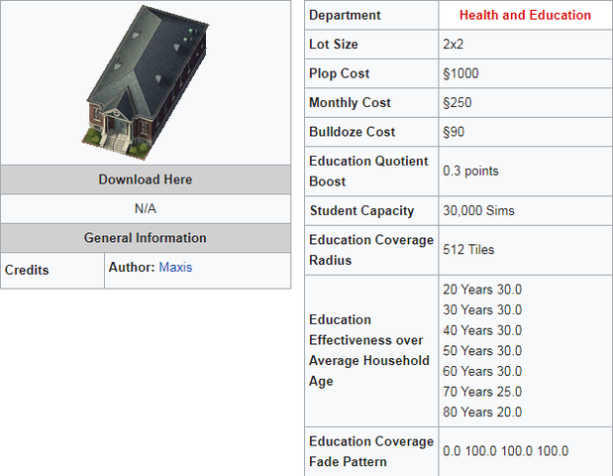Select the '§250' monthly cost value
This screenshot has width=613, height=476.
click(x=457, y=102)
